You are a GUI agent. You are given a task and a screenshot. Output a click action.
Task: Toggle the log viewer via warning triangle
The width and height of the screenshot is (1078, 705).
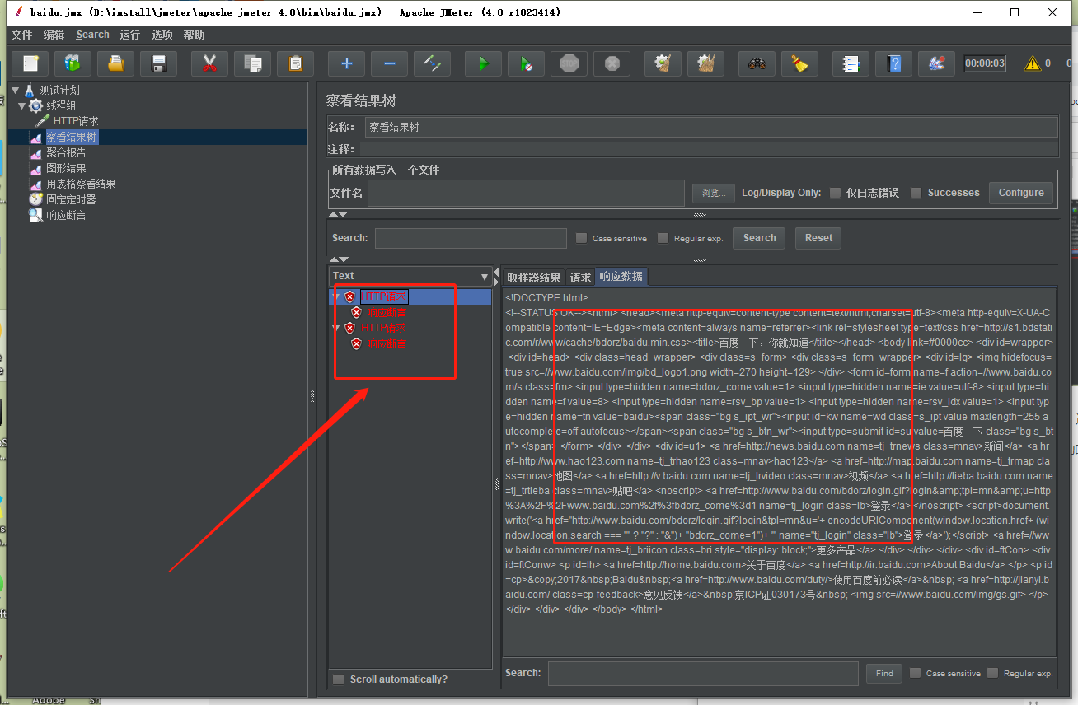tap(1032, 63)
